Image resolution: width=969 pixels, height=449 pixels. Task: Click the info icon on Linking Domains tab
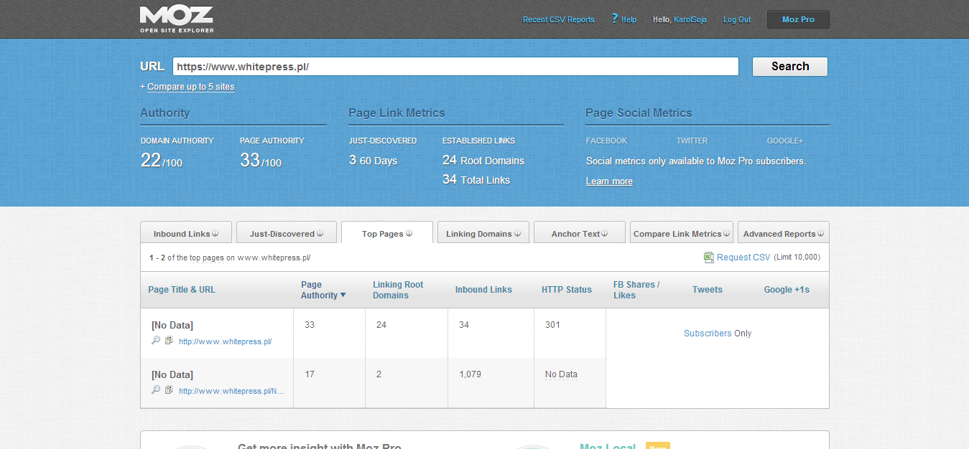(517, 233)
